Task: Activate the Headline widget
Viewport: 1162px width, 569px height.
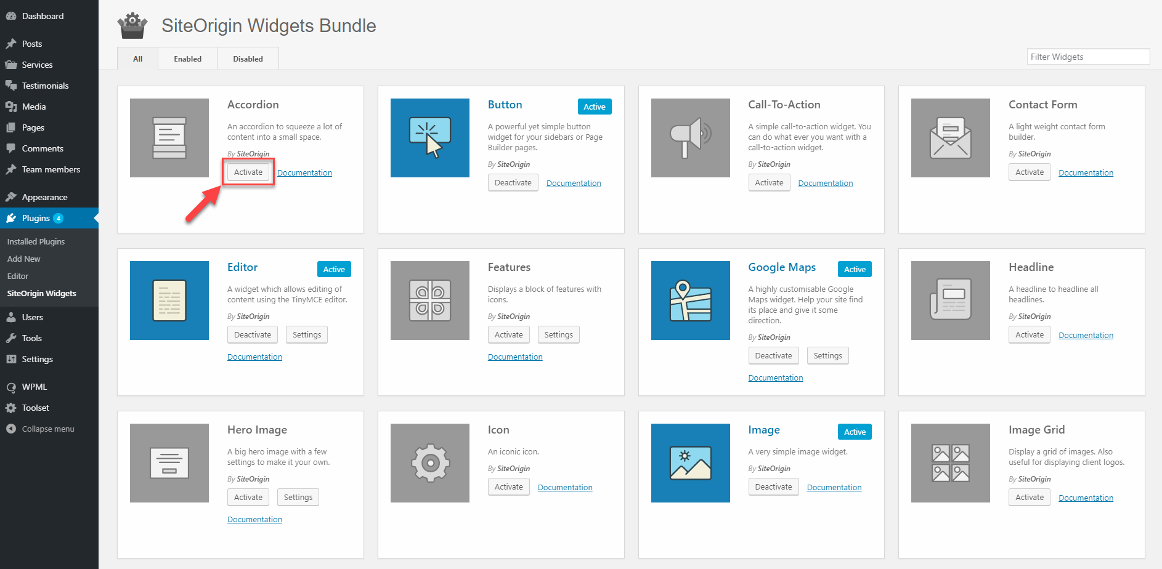Action: (x=1030, y=335)
